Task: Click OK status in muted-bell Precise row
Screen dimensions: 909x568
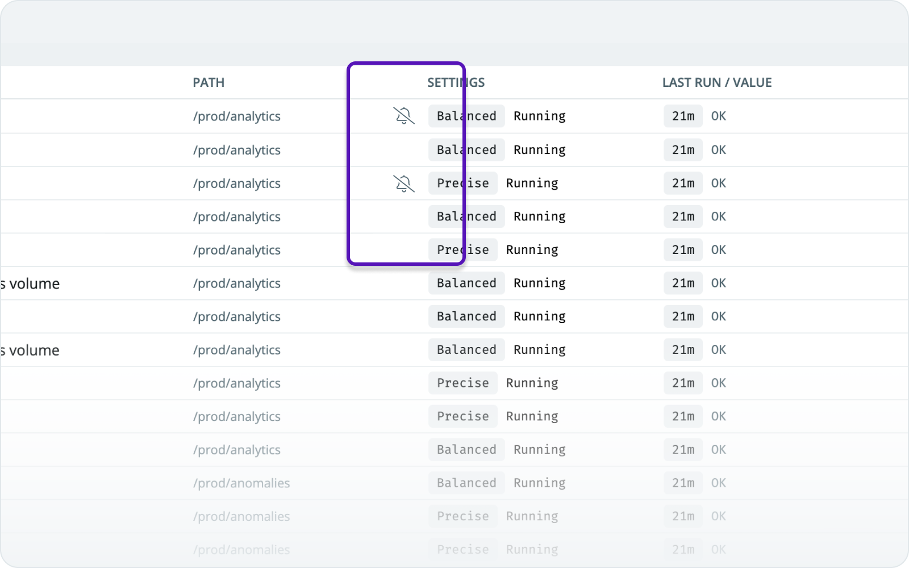Action: click(719, 183)
